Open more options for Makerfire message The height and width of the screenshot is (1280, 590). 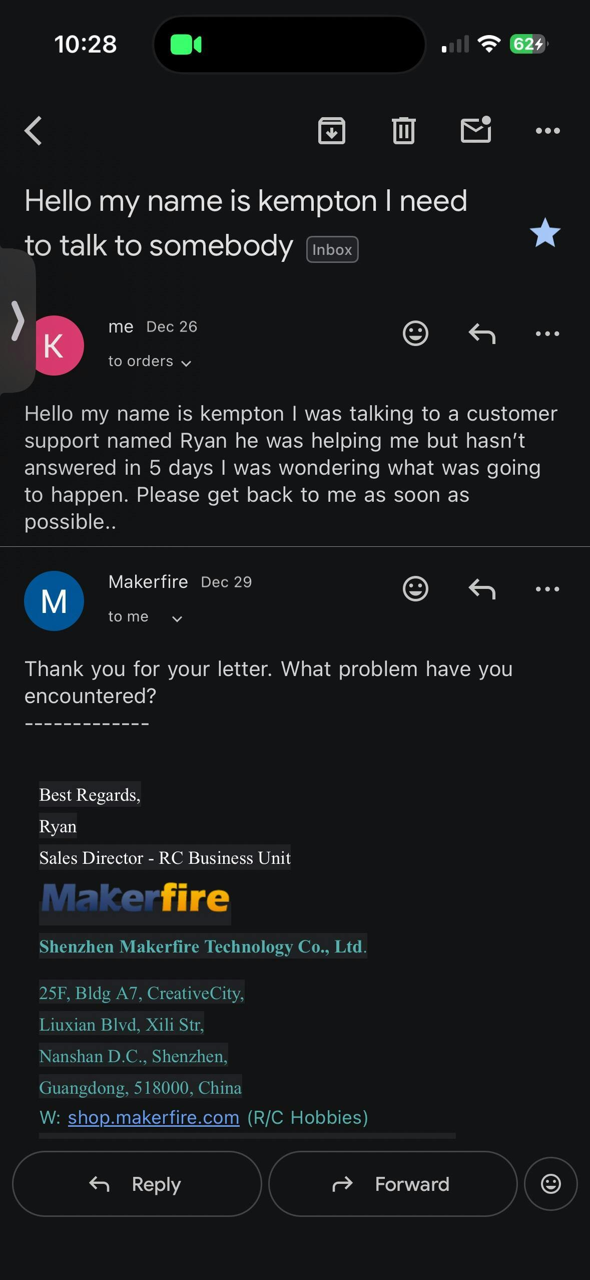click(547, 589)
